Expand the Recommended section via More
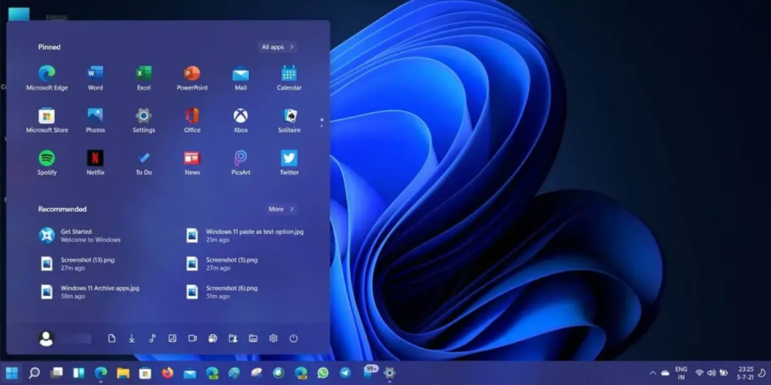 coord(281,209)
